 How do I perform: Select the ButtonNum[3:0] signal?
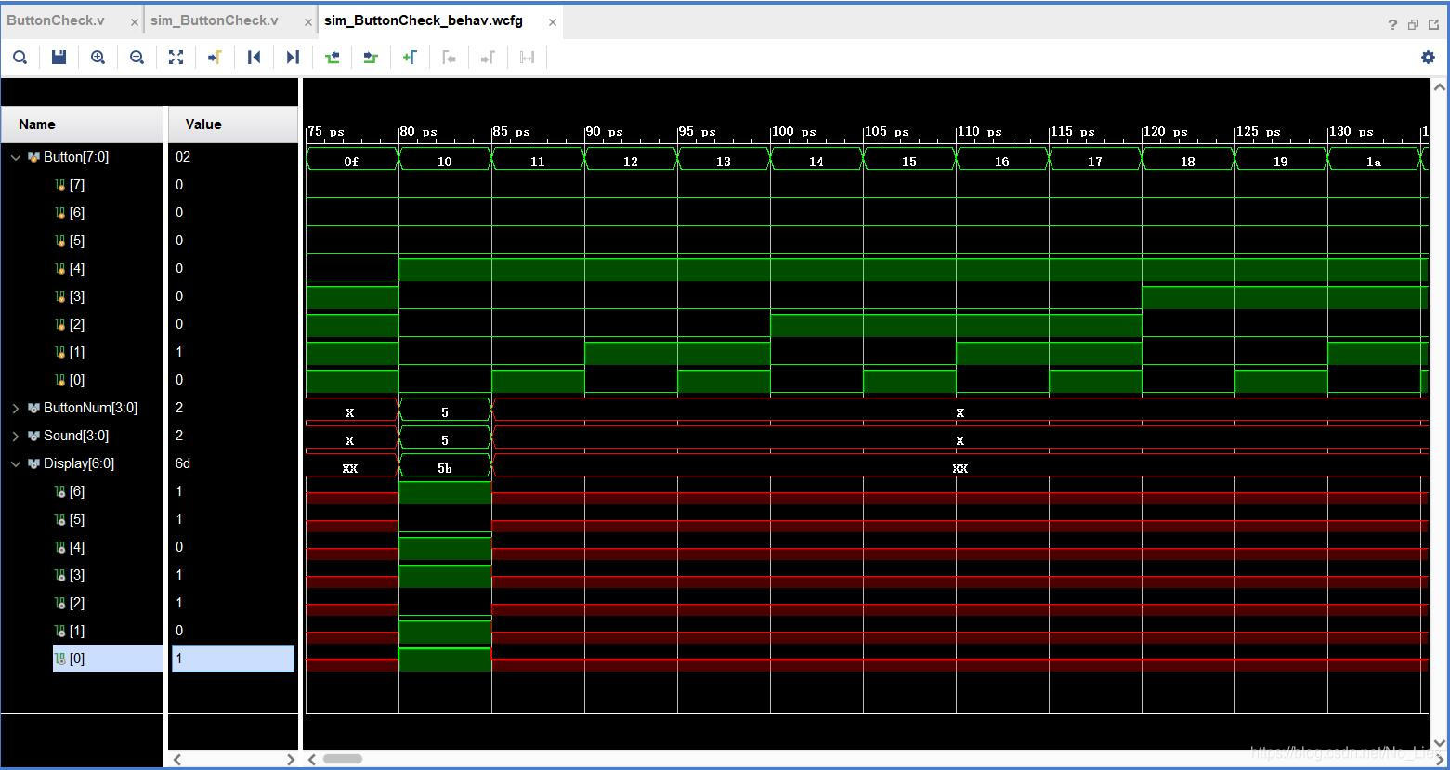tap(90, 408)
